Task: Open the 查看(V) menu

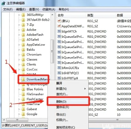Action: point(34,9)
